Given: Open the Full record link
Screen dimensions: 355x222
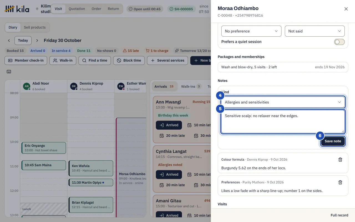Looking at the screenshot, I should 339,215.
